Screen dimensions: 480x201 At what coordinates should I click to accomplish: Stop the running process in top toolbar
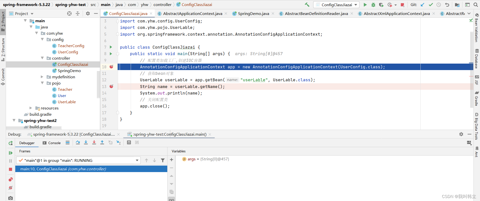402,5
